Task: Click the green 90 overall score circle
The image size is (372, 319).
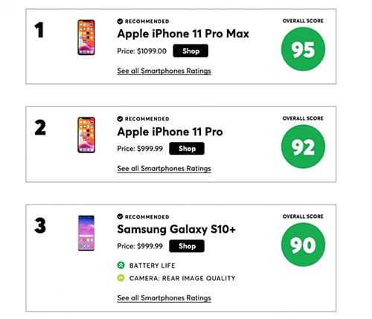Action: [x=303, y=245]
